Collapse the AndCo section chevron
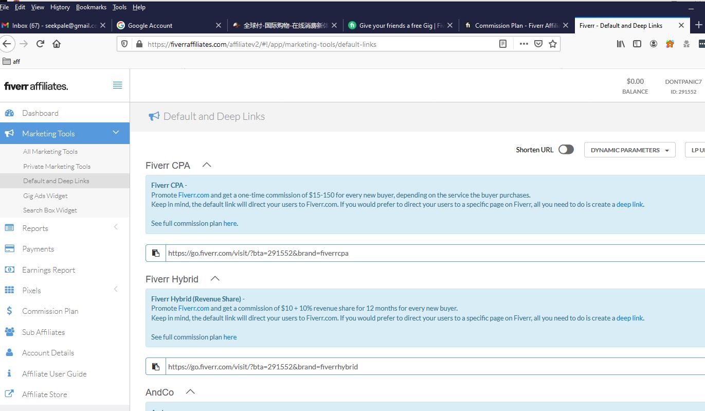The height and width of the screenshot is (411, 705). click(x=190, y=392)
